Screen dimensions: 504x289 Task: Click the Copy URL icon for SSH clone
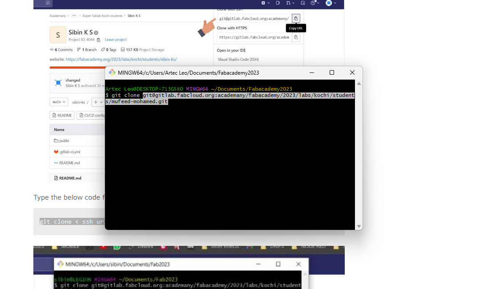pyautogui.click(x=296, y=19)
